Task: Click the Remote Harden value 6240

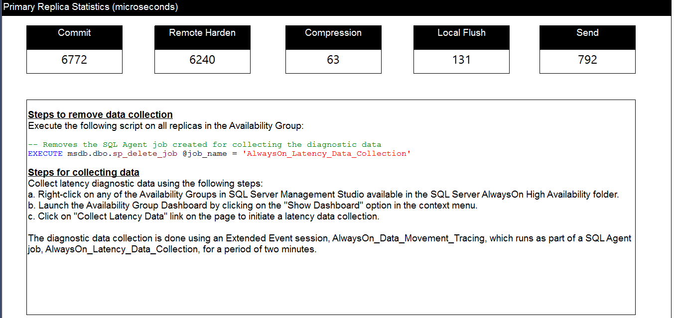Action: 202,60
